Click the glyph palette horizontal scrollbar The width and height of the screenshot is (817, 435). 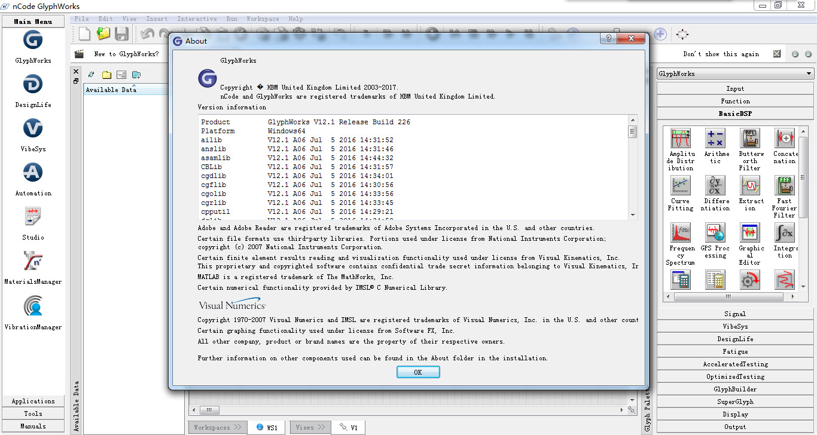pos(728,296)
